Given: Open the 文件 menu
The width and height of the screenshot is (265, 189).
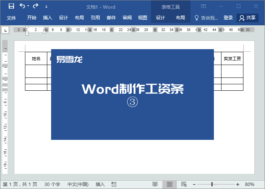Looking at the screenshot, I should tap(11, 17).
